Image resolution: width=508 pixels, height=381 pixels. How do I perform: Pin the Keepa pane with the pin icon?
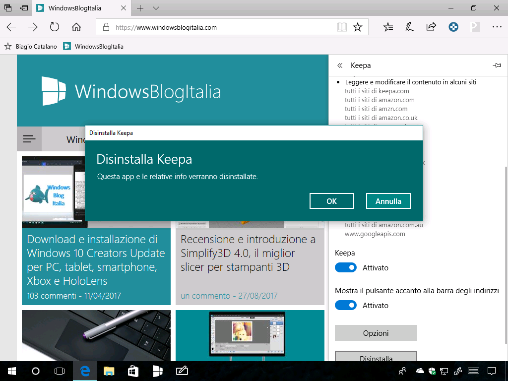[497, 65]
